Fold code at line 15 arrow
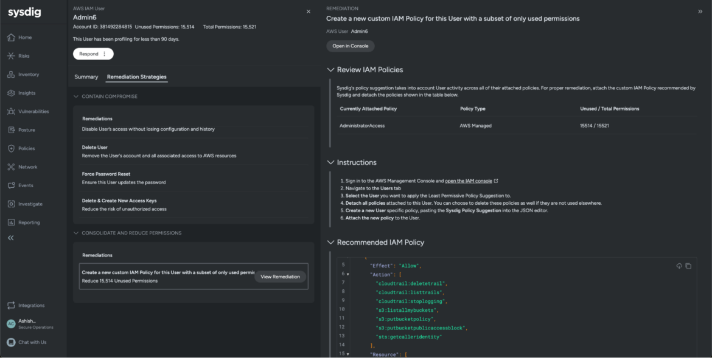Image resolution: width=712 pixels, height=358 pixels. coord(348,354)
